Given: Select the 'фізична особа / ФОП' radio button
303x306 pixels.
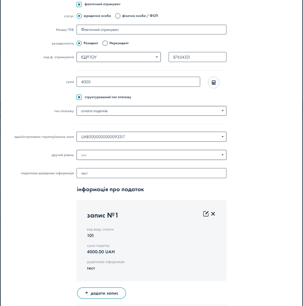Looking at the screenshot, I should pos(118,16).
